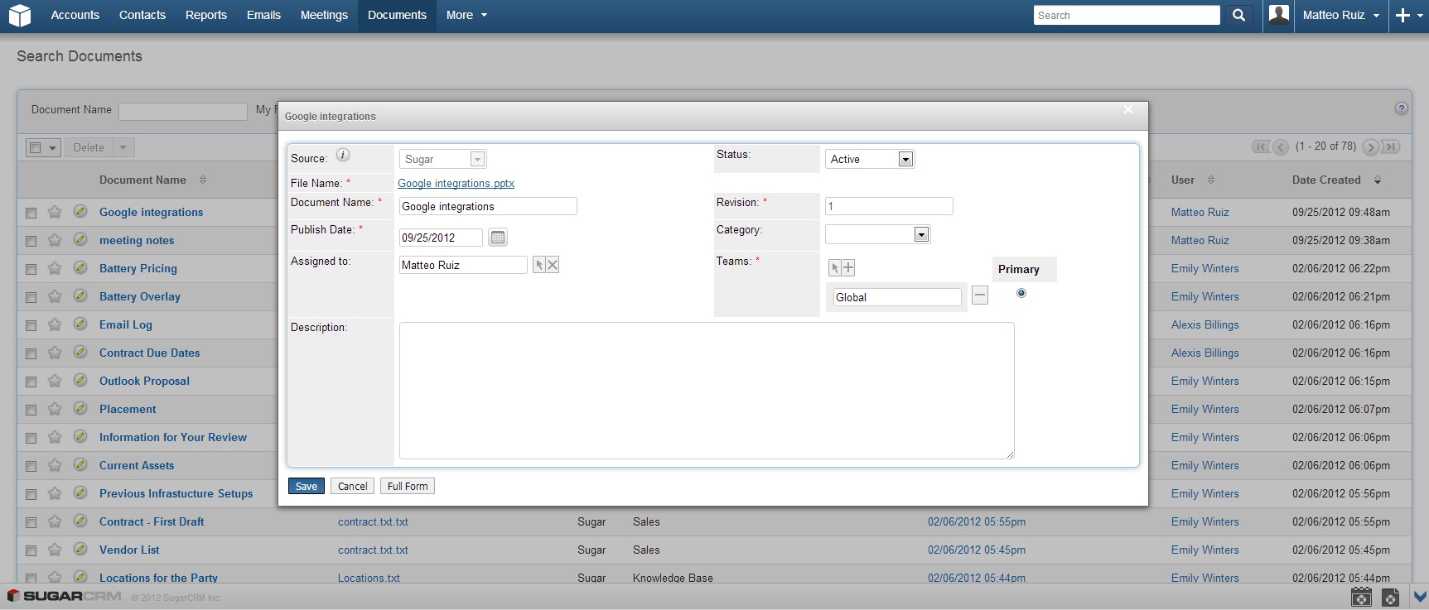Image resolution: width=1429 pixels, height=610 pixels.
Task: Open the Information for Your Review document
Action: click(173, 437)
